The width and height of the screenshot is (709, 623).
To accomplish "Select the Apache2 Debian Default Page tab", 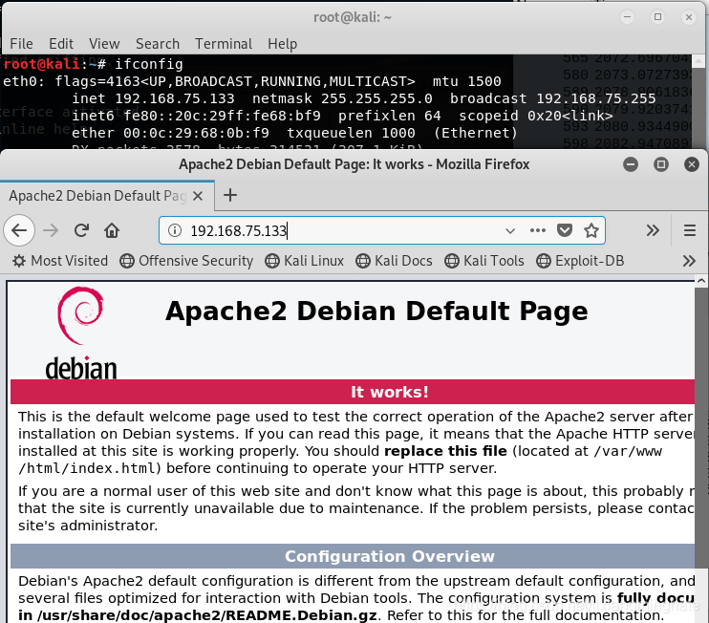I will point(107,196).
